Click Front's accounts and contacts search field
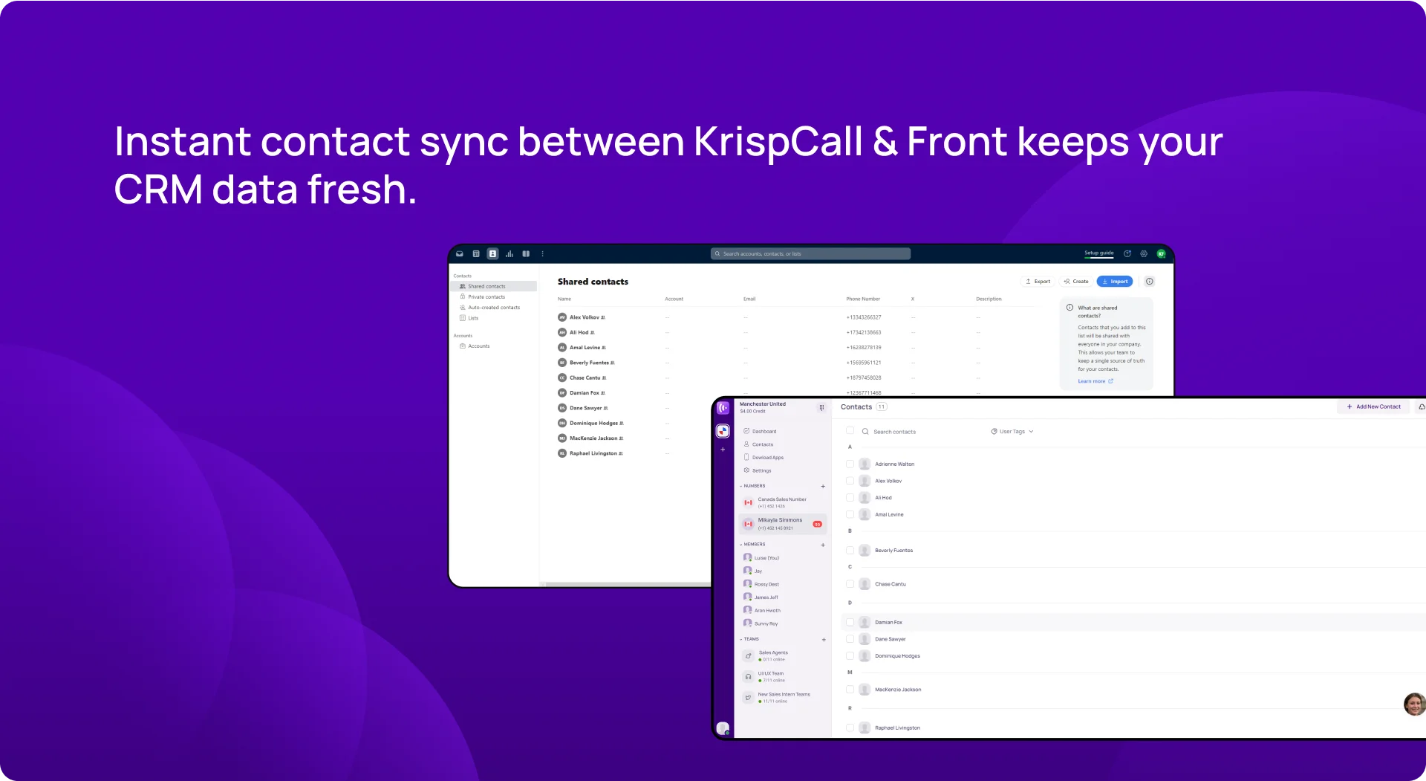This screenshot has width=1426, height=781. click(810, 253)
